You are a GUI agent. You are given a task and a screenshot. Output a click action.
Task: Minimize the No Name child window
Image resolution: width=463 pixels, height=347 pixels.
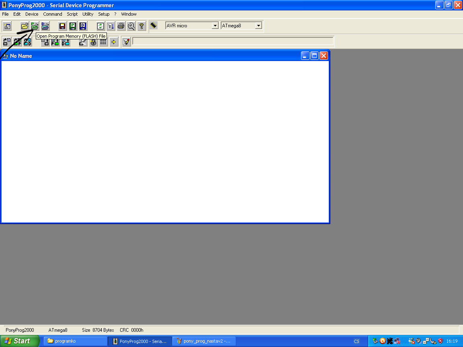click(x=305, y=55)
